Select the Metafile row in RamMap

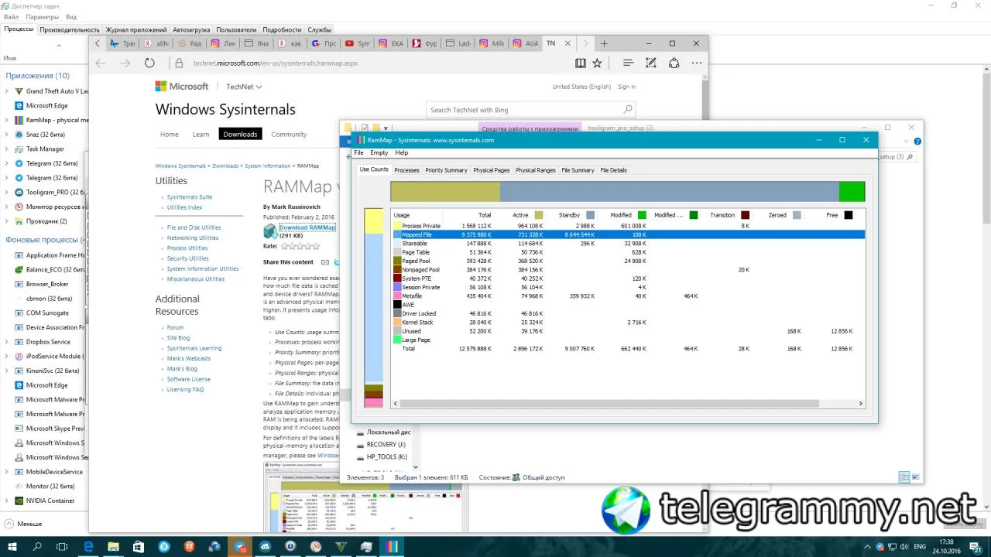tap(628, 296)
